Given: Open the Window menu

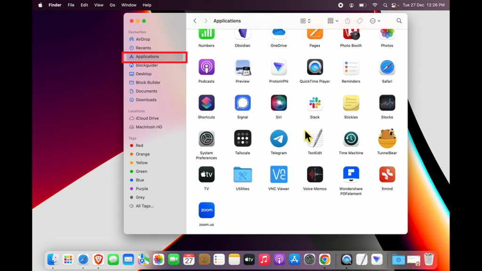Looking at the screenshot, I should point(129,5).
